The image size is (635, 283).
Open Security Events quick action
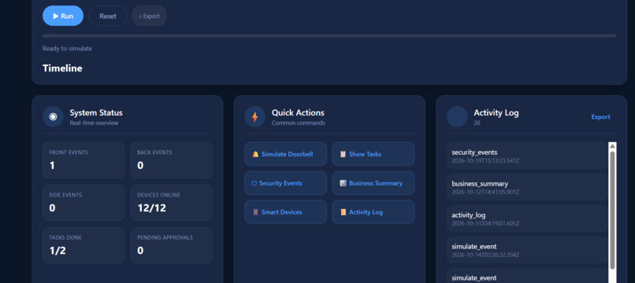(285, 183)
